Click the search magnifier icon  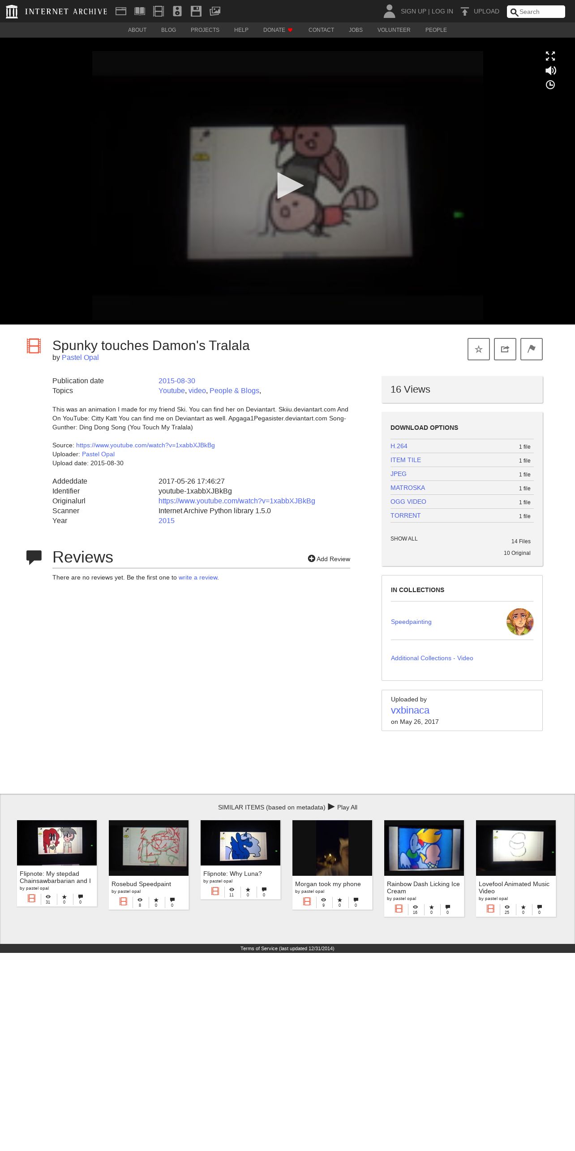[514, 12]
